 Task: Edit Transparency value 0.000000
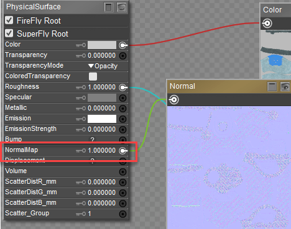pos(101,55)
